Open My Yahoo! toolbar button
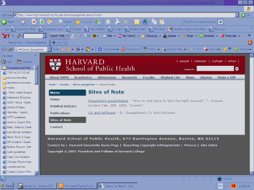This screenshot has height=190, width=254. (127, 36)
